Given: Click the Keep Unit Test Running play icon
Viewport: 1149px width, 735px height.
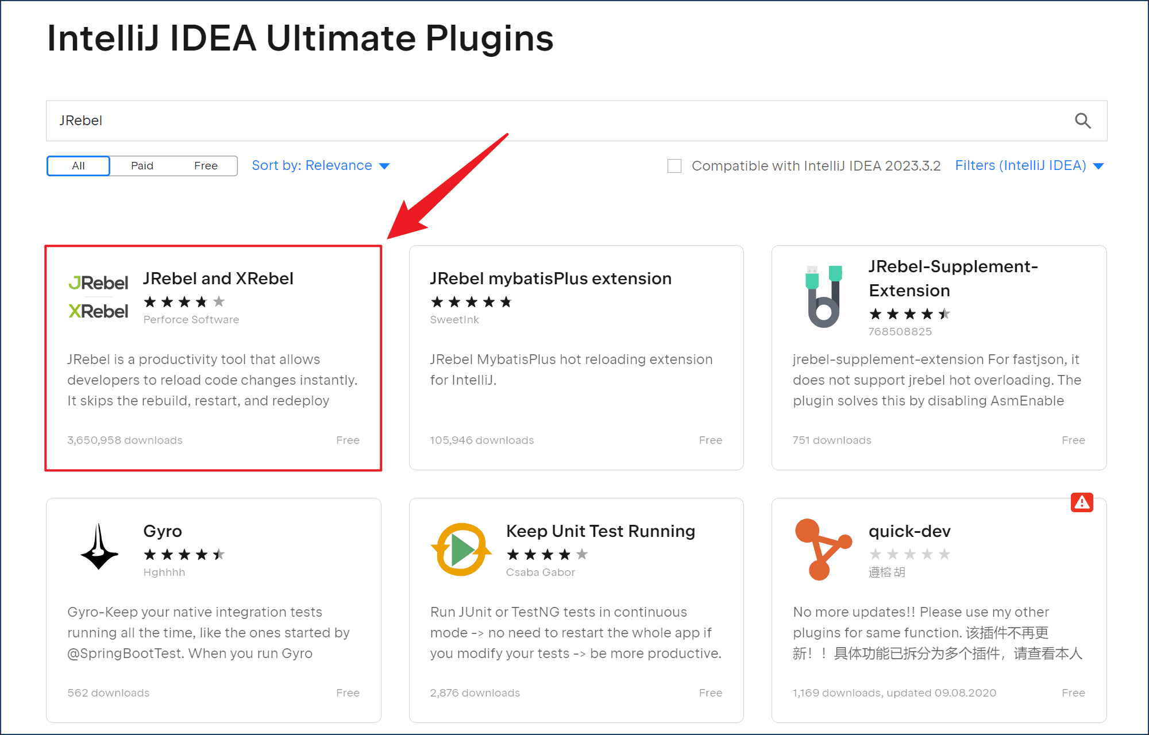Looking at the screenshot, I should coord(461,550).
